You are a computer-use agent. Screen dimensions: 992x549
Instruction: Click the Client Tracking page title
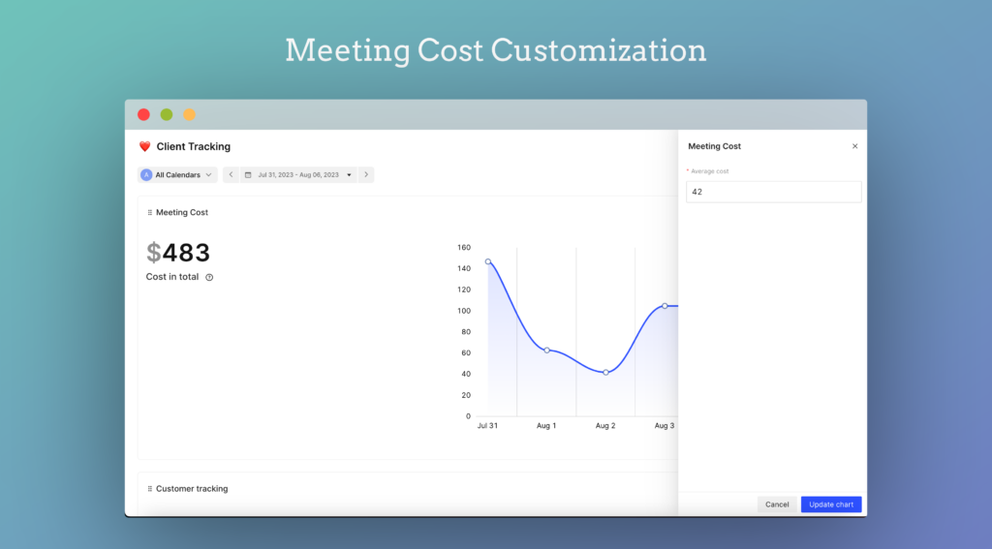click(x=194, y=147)
